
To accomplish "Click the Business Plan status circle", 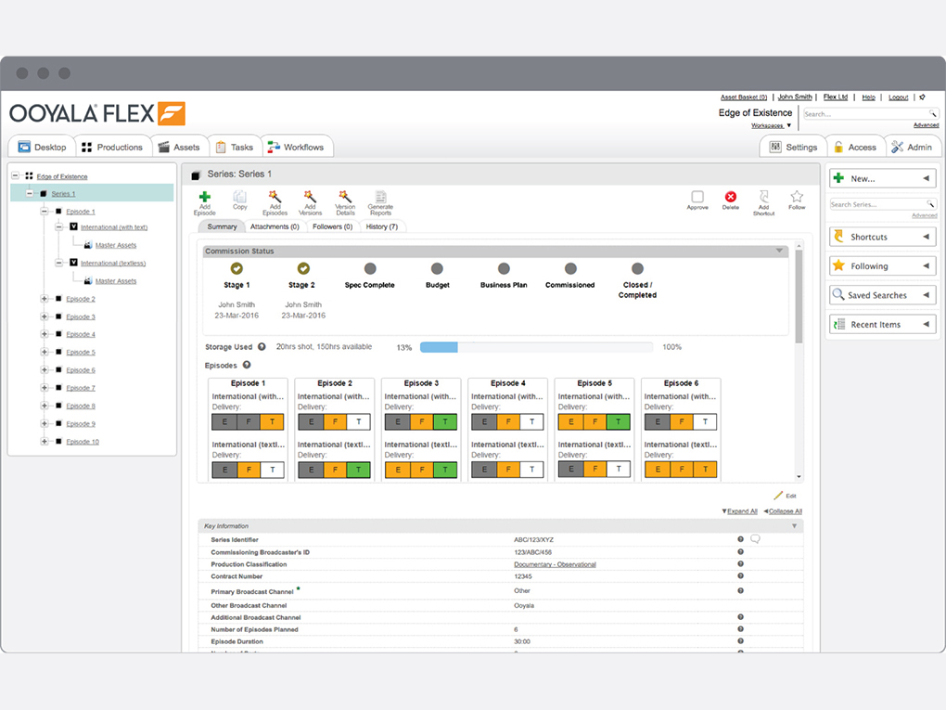I will pos(504,268).
